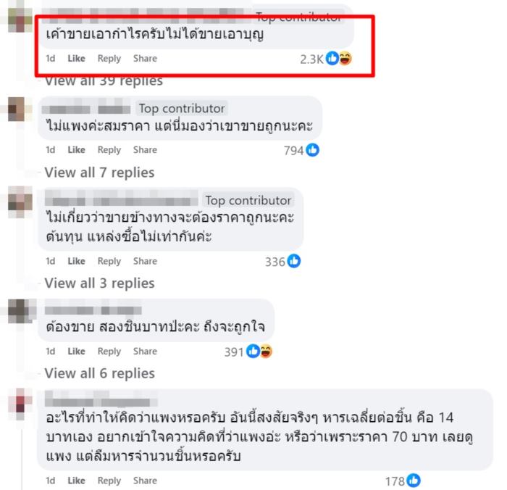Click the laughing emoji beside 2.3K
The height and width of the screenshot is (490, 507).
[345, 59]
